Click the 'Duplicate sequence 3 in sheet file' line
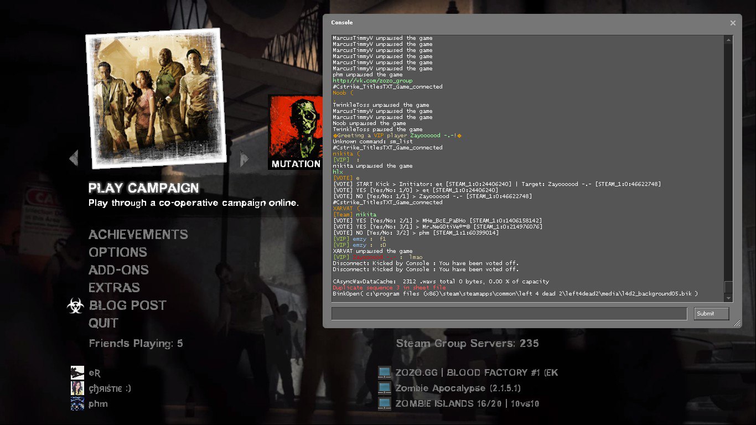This screenshot has width=756, height=425. point(389,288)
